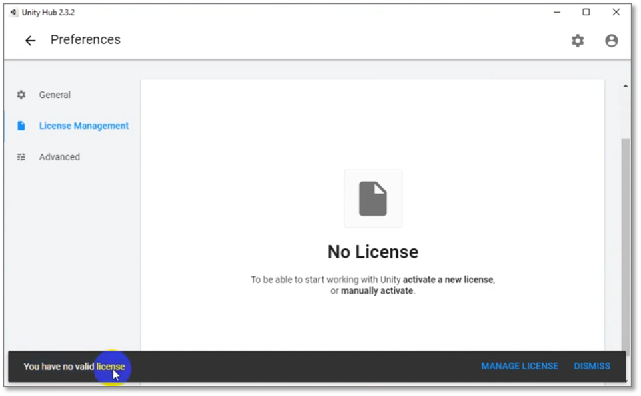This screenshot has height=396, width=641.
Task: Click the 'No License' heading
Action: (373, 252)
